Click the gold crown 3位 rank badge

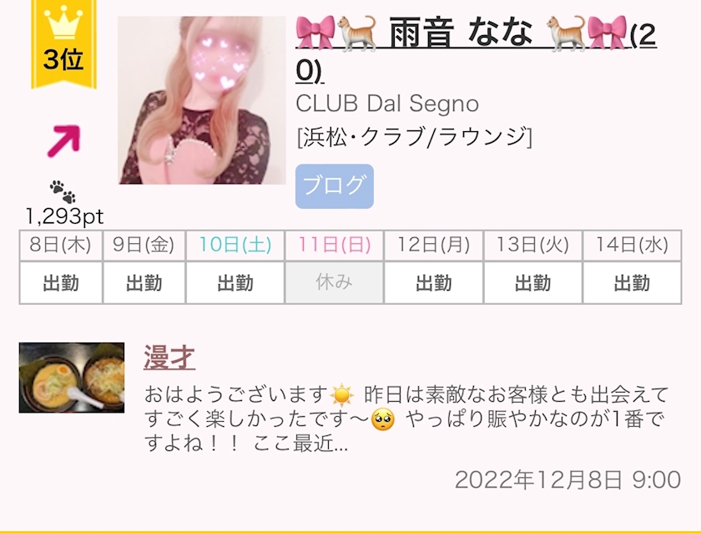(x=63, y=43)
